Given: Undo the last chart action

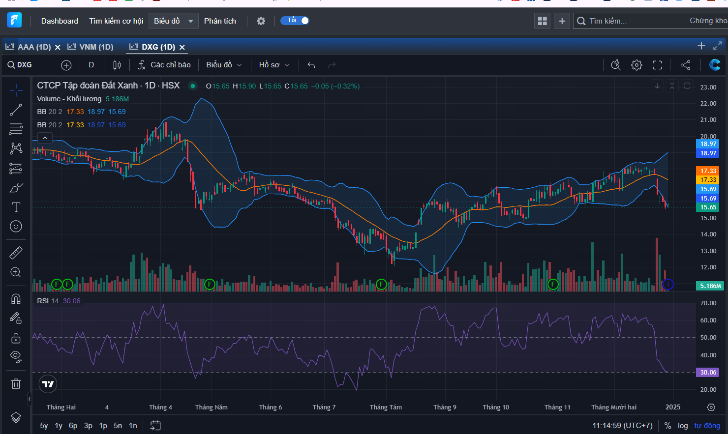Looking at the screenshot, I should pos(311,65).
